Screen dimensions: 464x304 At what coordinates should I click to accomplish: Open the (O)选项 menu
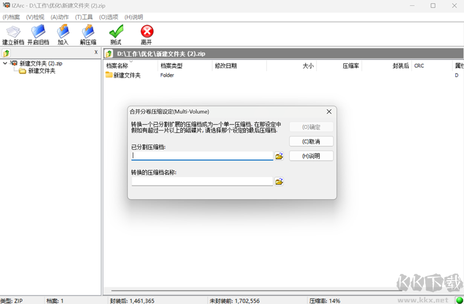[x=108, y=17]
